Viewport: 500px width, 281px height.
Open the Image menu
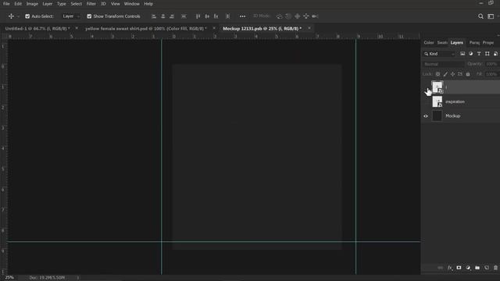[32, 4]
